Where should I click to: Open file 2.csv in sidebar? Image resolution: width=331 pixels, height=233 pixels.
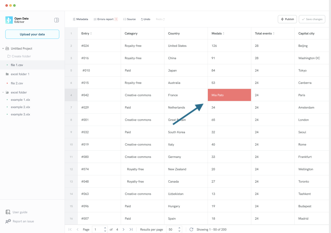(x=17, y=83)
